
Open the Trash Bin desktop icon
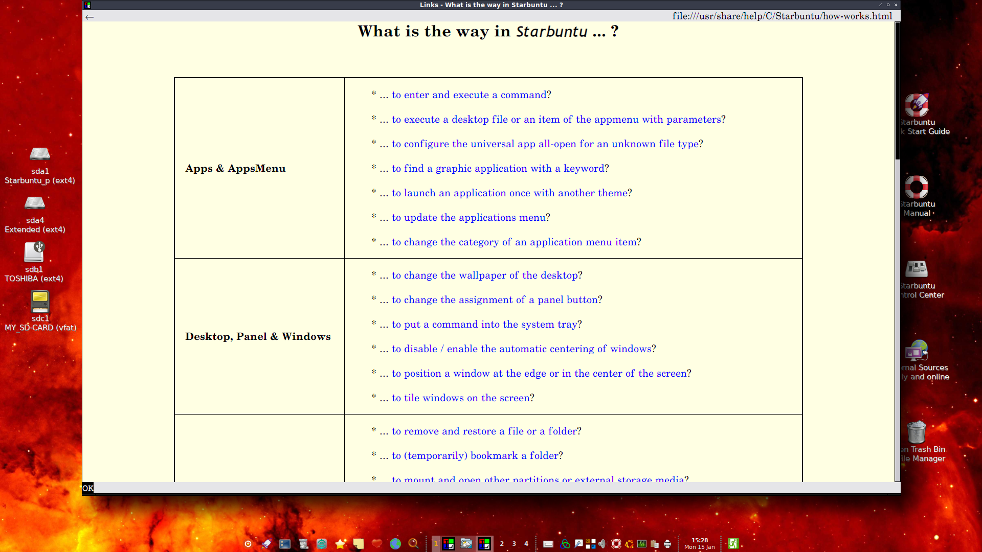(x=917, y=432)
